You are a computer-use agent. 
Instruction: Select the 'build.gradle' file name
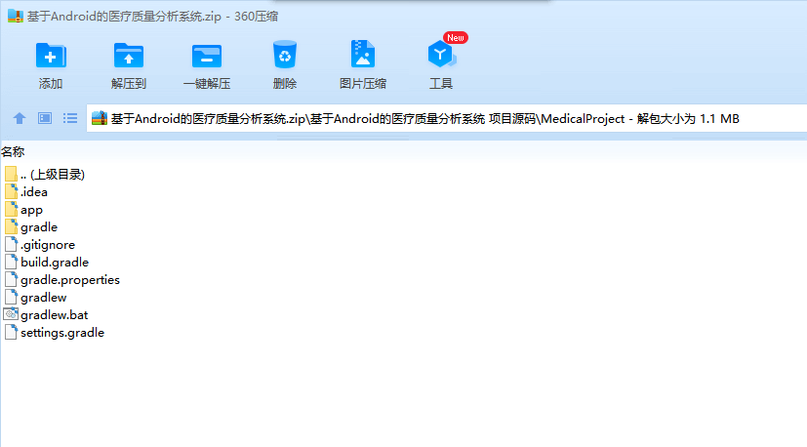[55, 263]
